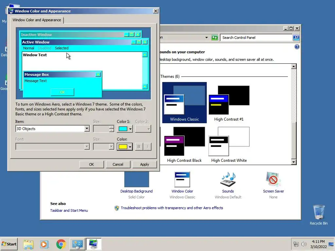Click the Window Color and Appearance tab
The width and height of the screenshot is (335, 251).
point(37,20)
